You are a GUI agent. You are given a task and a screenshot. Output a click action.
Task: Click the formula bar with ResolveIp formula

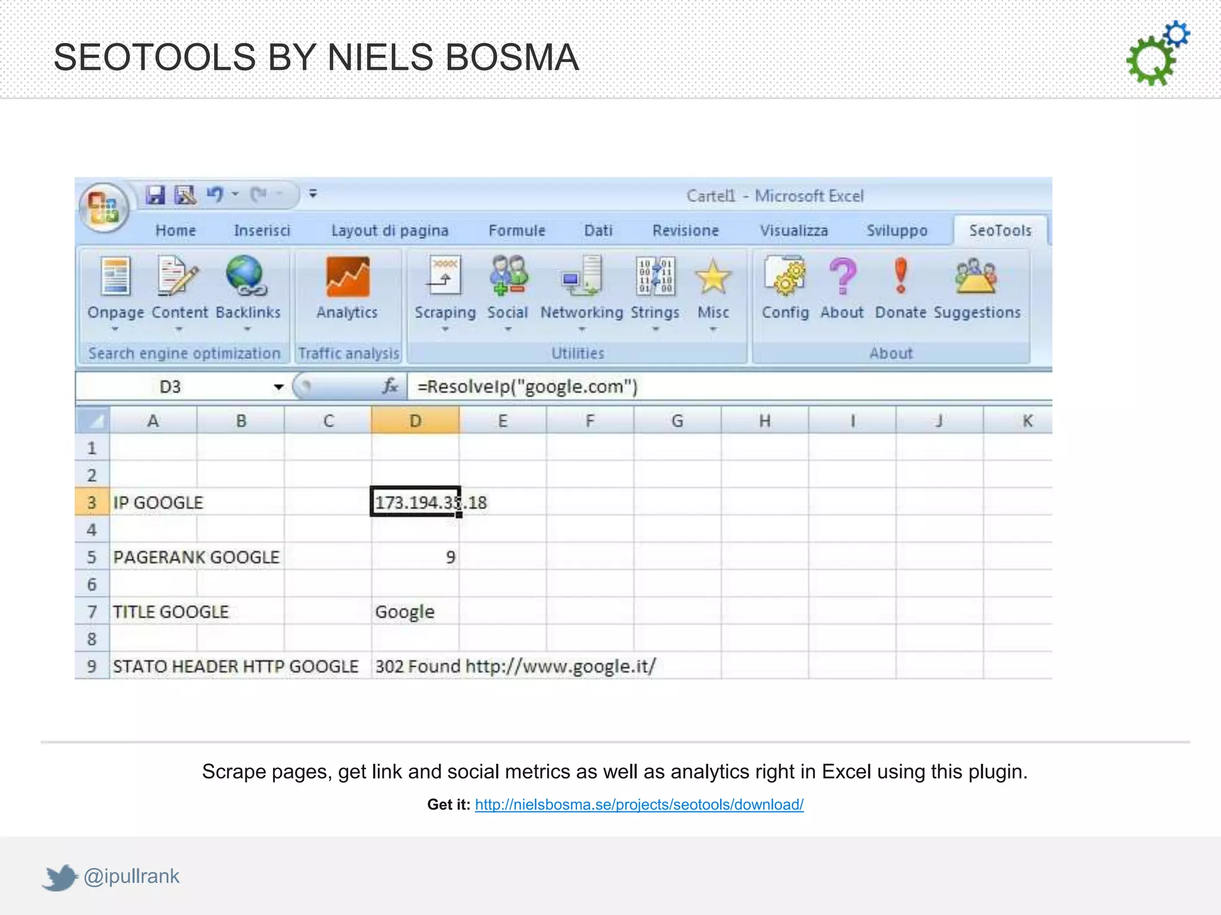point(730,387)
